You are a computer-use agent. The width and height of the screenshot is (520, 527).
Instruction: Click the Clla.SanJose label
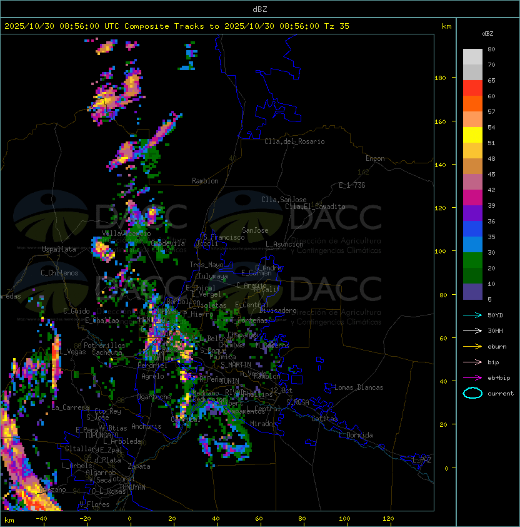click(x=284, y=200)
